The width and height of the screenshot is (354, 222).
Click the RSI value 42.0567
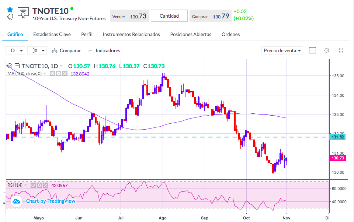(x=59, y=186)
